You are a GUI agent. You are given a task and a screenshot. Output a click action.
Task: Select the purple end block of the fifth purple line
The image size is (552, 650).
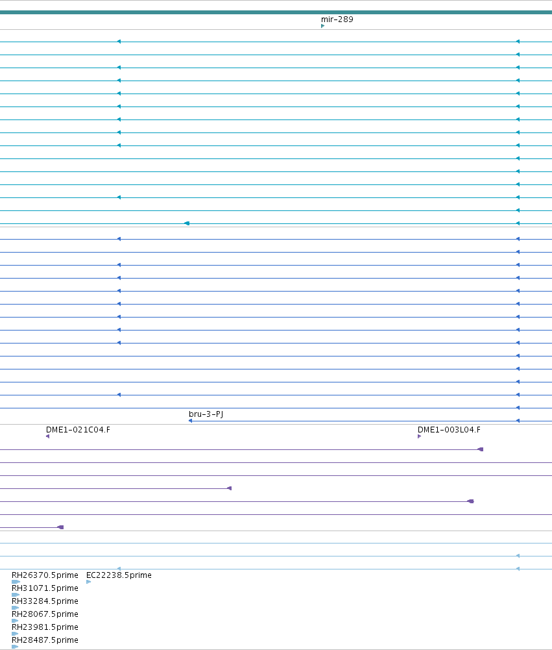pos(470,501)
